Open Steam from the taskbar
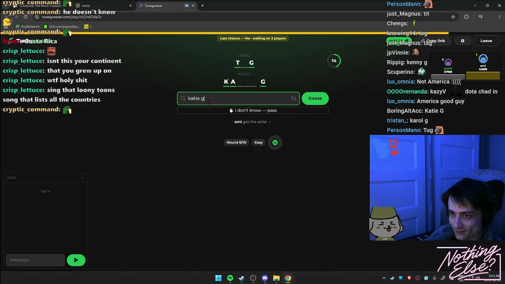 tap(241, 278)
